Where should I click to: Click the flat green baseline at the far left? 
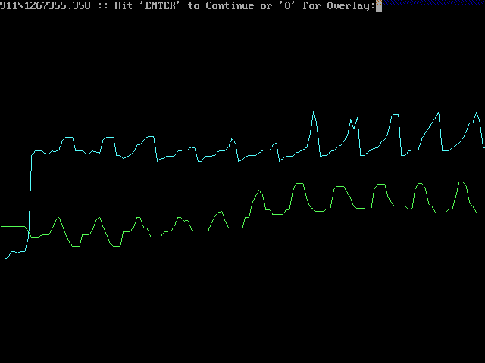click(x=13, y=227)
